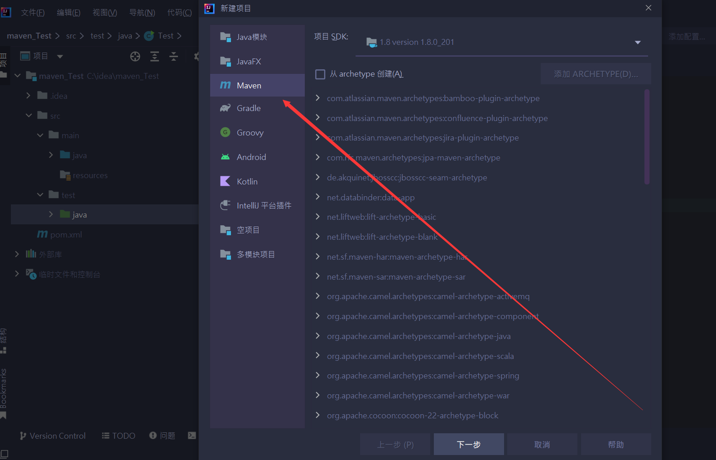Viewport: 716px width, 460px height.
Task: Open the 编辑(E) menu
Action: pyautogui.click(x=68, y=13)
